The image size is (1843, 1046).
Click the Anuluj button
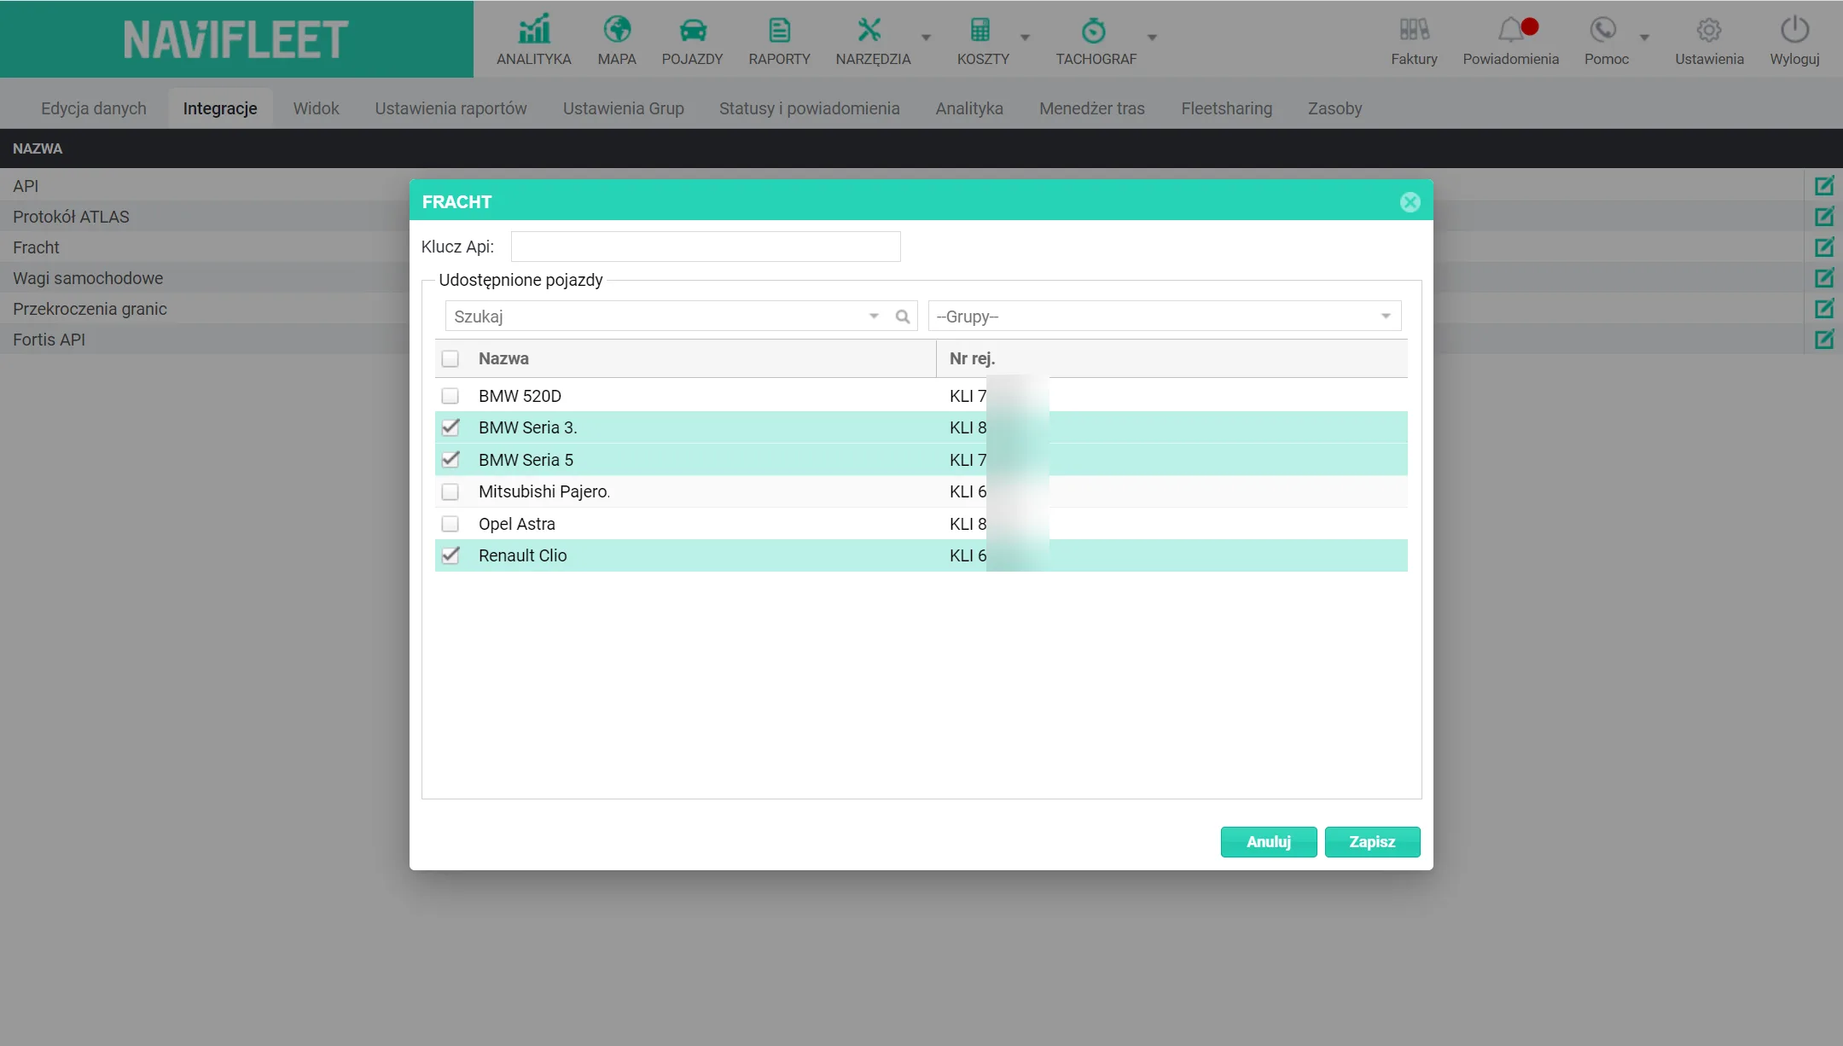click(x=1269, y=842)
